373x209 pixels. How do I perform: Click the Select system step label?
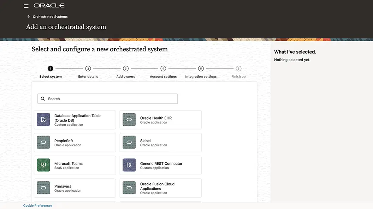coord(51,77)
